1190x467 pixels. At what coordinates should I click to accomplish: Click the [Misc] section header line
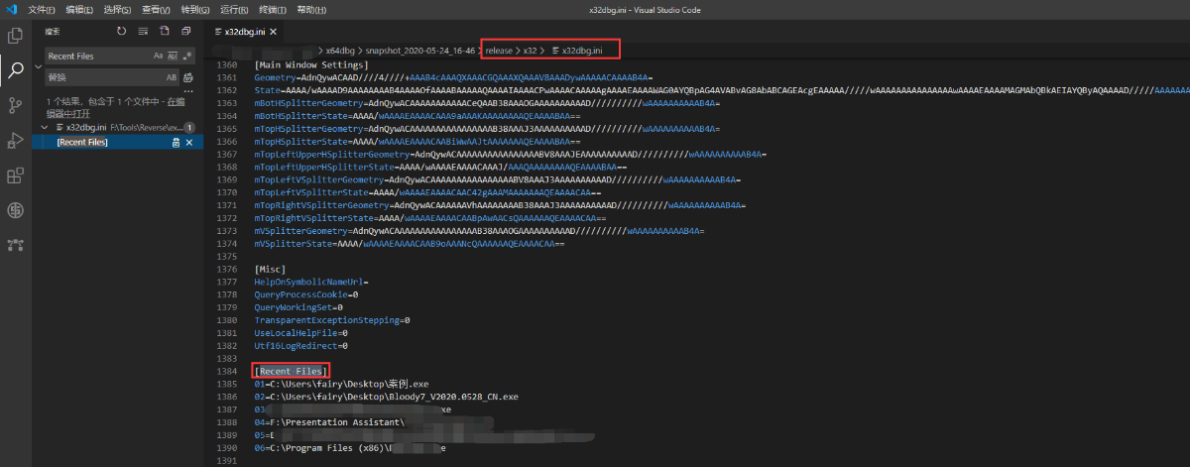pyautogui.click(x=270, y=269)
